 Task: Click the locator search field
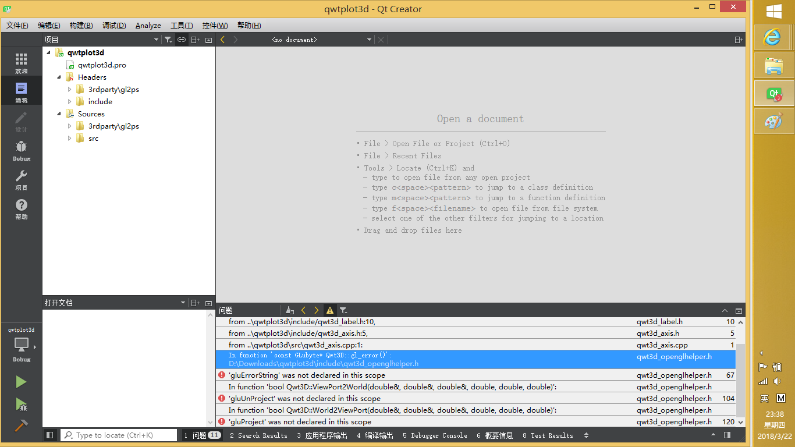119,435
